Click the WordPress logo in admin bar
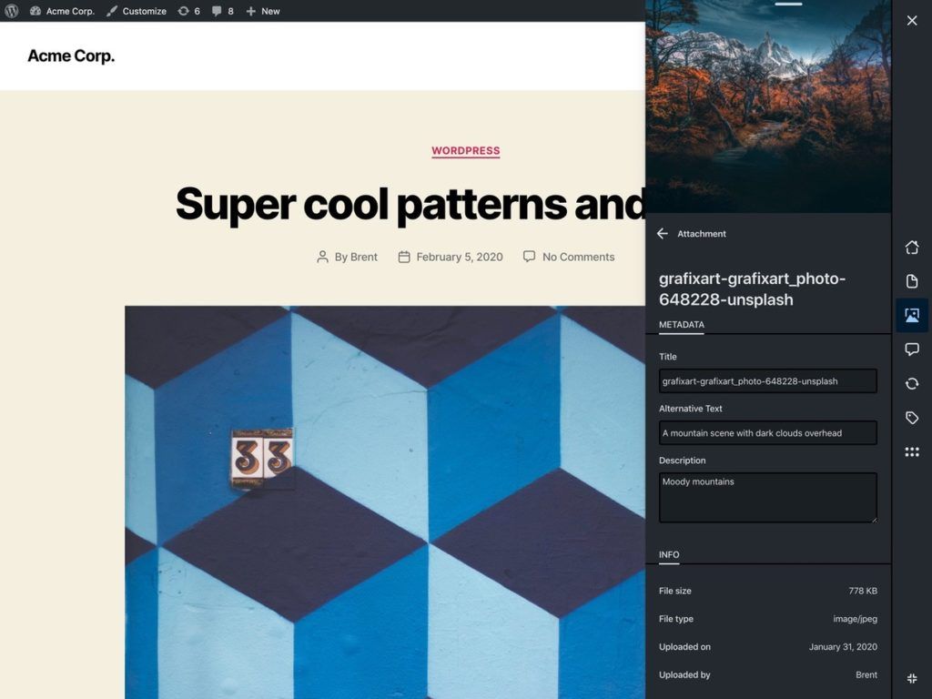Screen dimensions: 932x699 tap(12, 11)
